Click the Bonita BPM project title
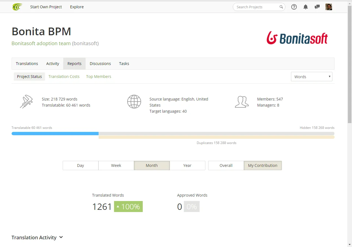The width and height of the screenshot is (352, 247). (41, 31)
